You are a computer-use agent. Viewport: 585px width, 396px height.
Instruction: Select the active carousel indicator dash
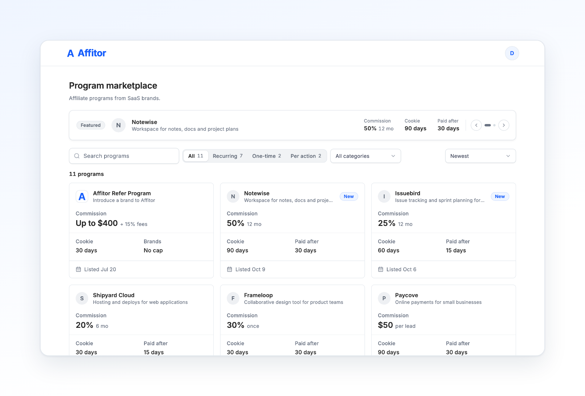(x=488, y=125)
